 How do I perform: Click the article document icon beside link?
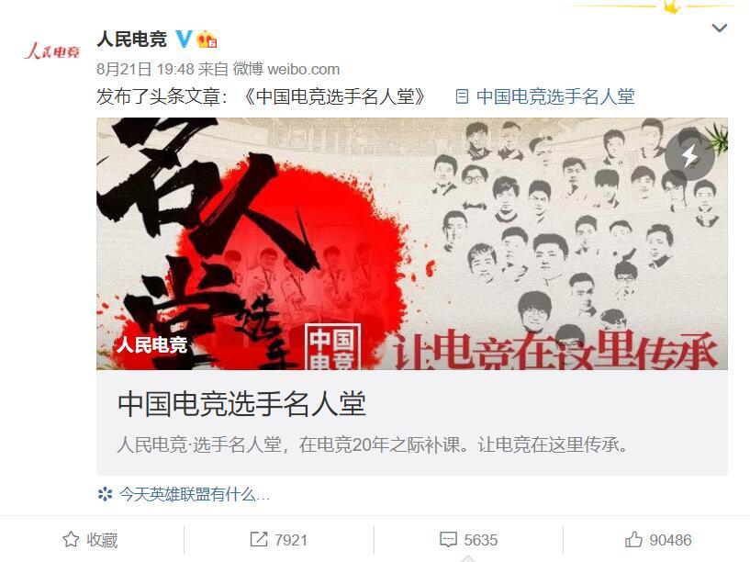(462, 96)
